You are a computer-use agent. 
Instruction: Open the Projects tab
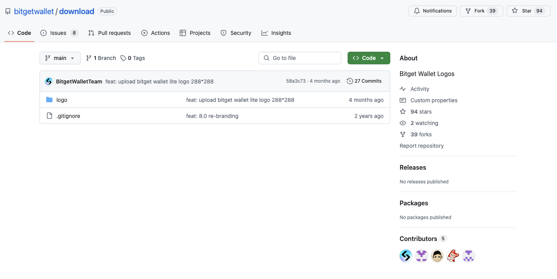(x=195, y=33)
